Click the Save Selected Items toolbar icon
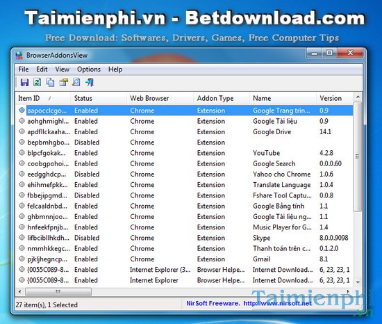The height and width of the screenshot is (324, 382). pyautogui.click(x=24, y=83)
